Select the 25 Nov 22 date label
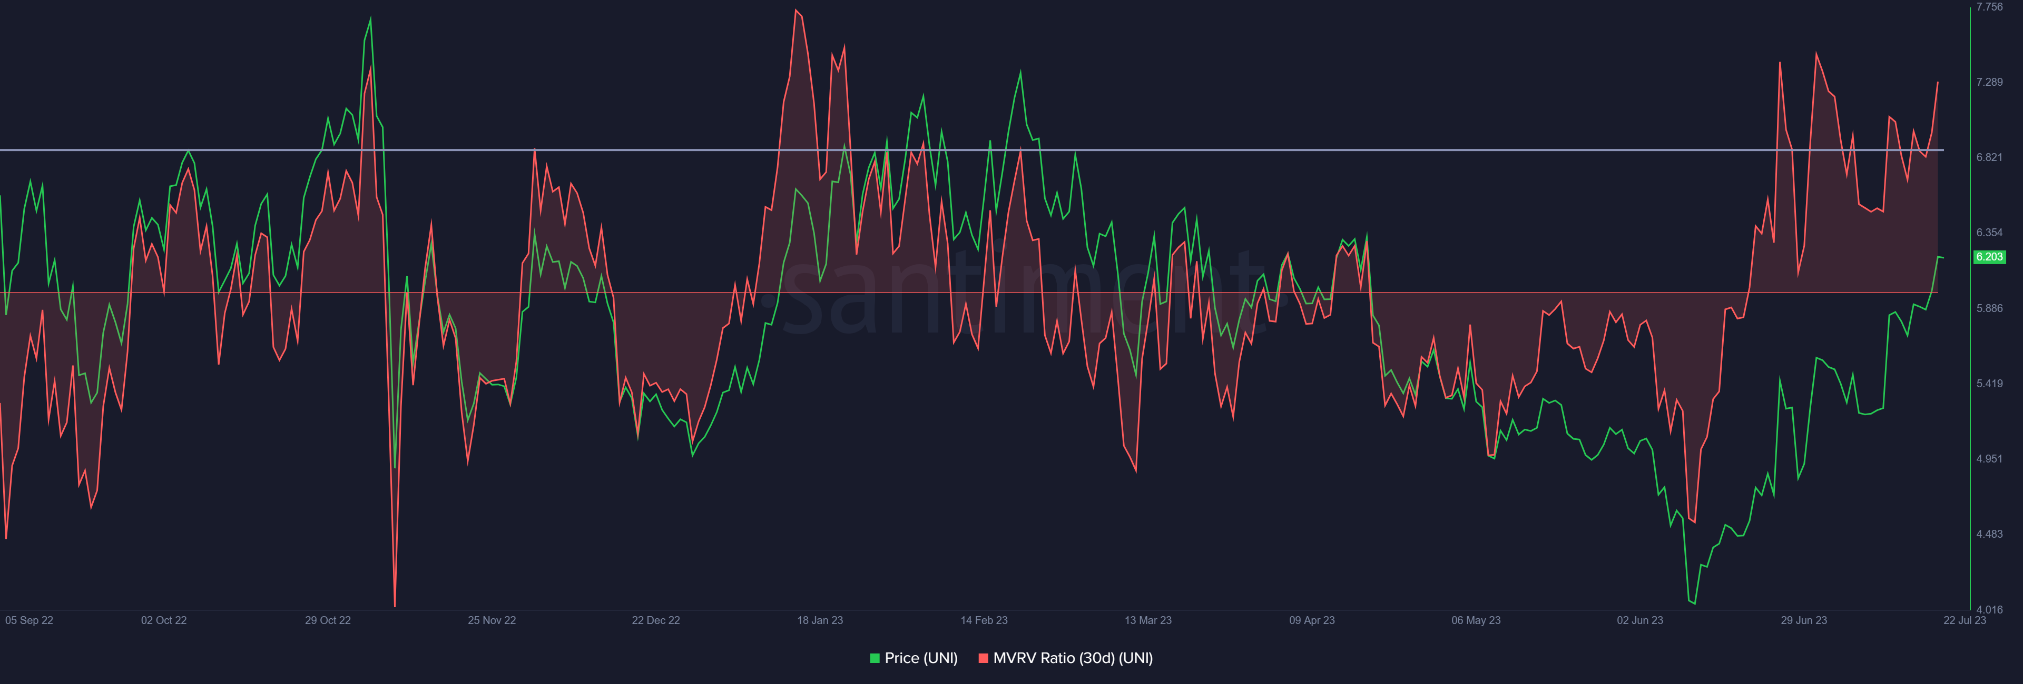The height and width of the screenshot is (684, 2023). [x=492, y=620]
